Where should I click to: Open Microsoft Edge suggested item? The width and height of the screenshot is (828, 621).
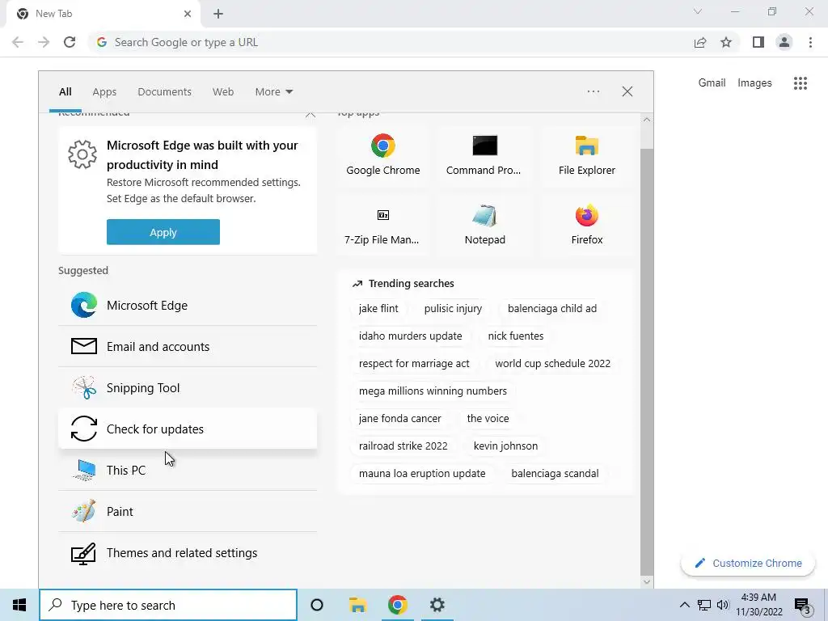[188, 305]
